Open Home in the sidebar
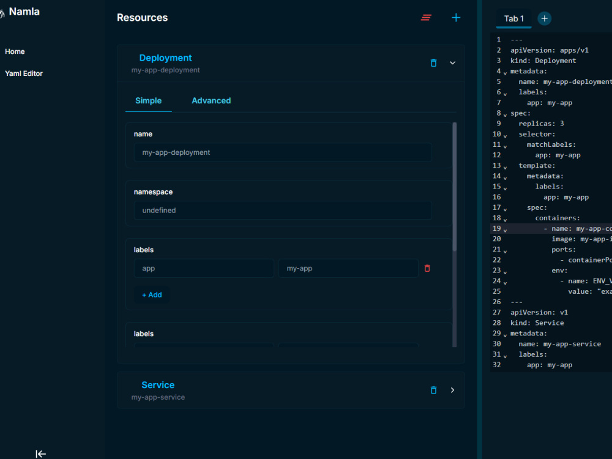612x459 pixels. pyautogui.click(x=15, y=51)
